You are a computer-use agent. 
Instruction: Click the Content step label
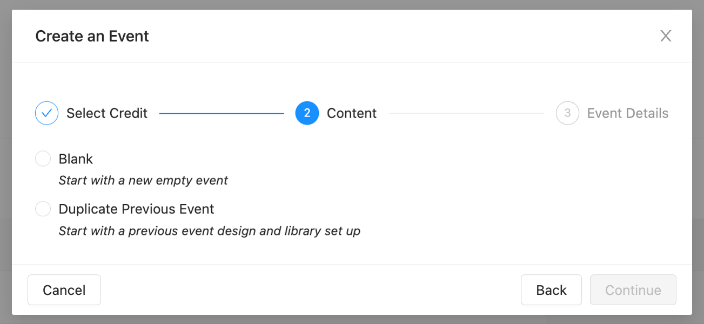[352, 113]
